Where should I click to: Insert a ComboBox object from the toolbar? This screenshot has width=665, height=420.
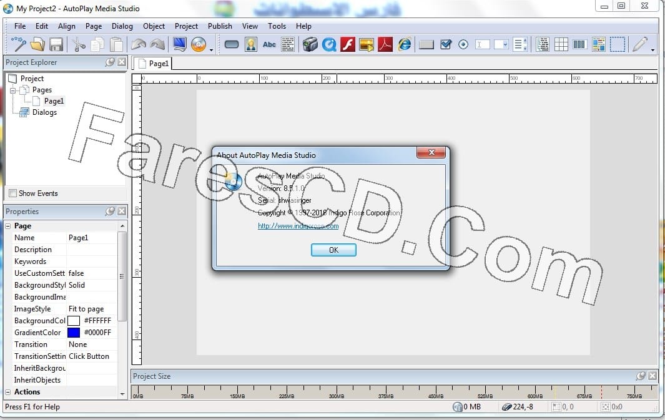(501, 44)
